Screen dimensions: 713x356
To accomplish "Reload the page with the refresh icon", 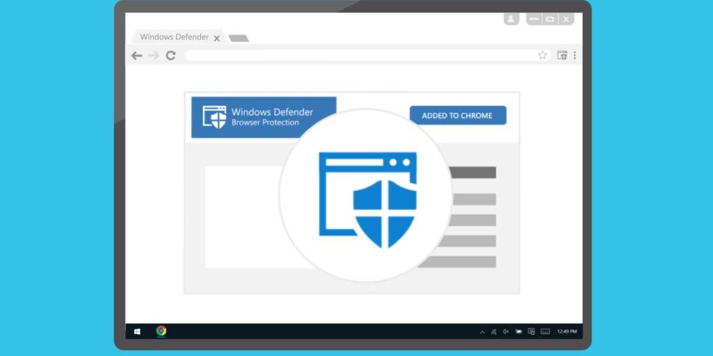I will [171, 55].
